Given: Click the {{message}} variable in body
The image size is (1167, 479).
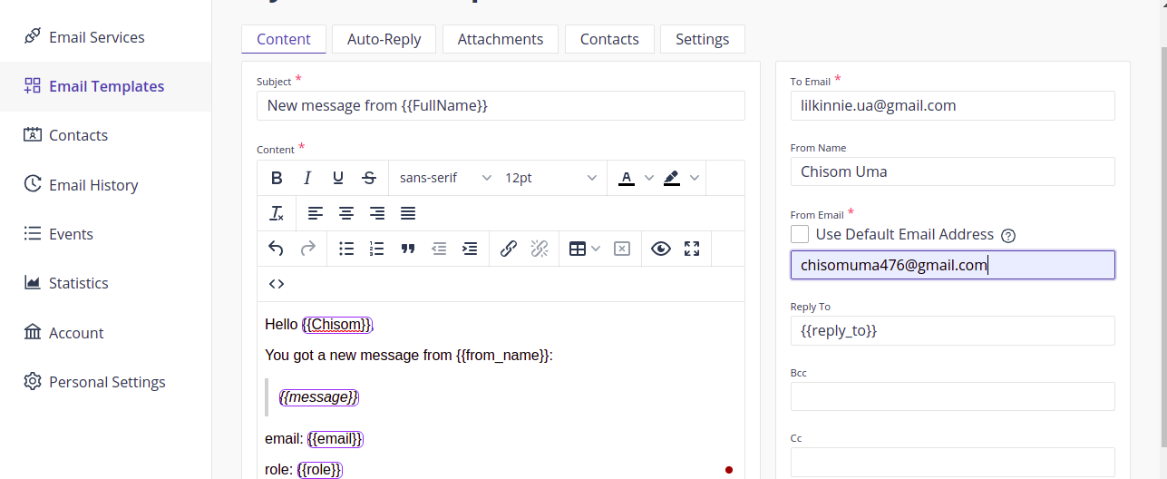Looking at the screenshot, I should point(319,397).
